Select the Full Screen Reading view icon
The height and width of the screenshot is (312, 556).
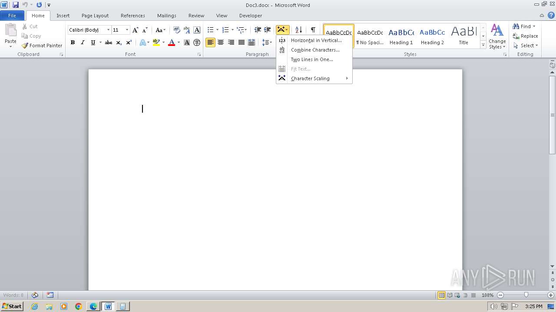click(450, 295)
